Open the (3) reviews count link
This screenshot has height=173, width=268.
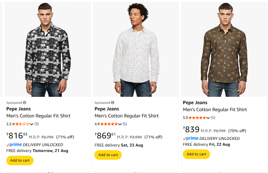pos(36,124)
